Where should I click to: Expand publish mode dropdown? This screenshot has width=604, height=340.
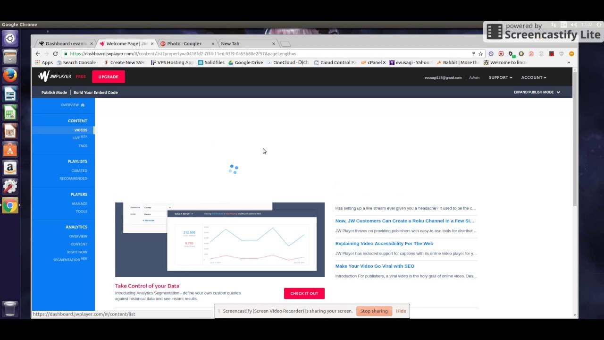click(537, 92)
